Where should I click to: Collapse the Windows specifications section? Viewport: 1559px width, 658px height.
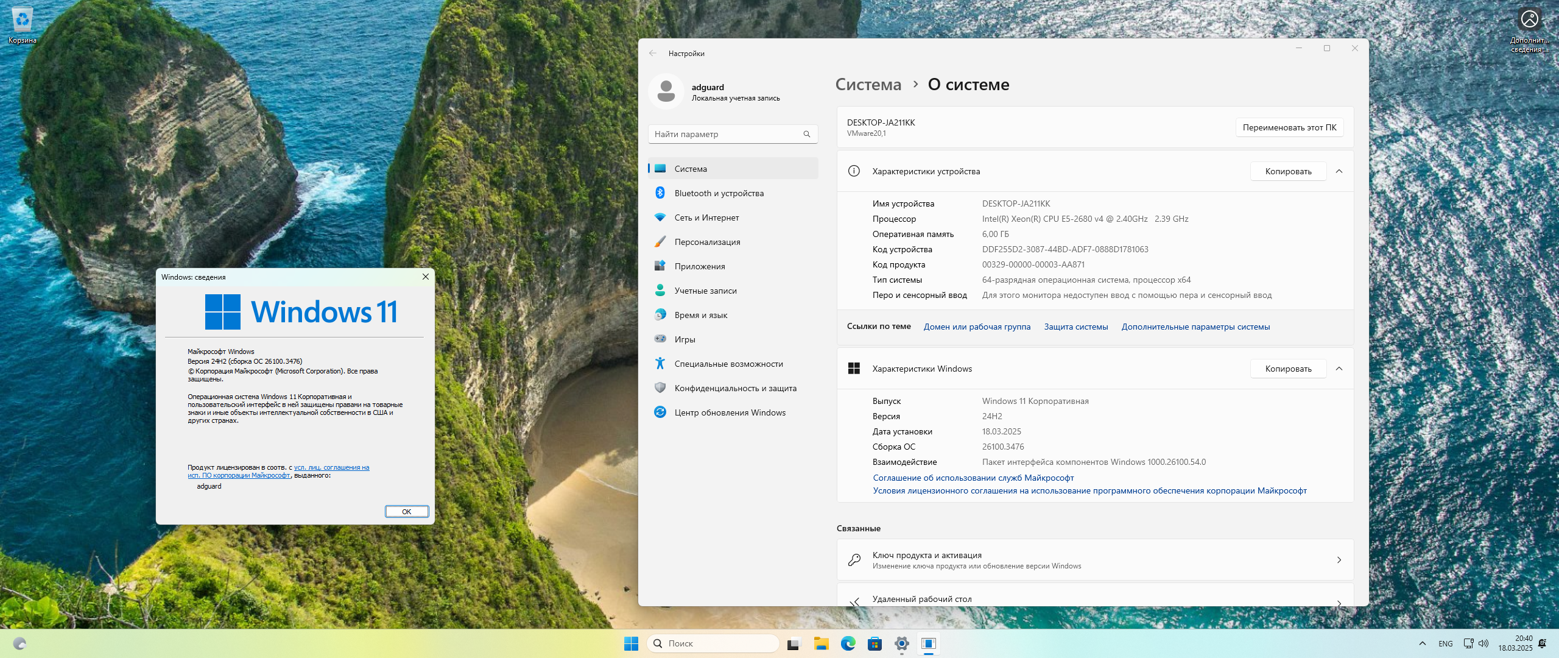point(1339,369)
